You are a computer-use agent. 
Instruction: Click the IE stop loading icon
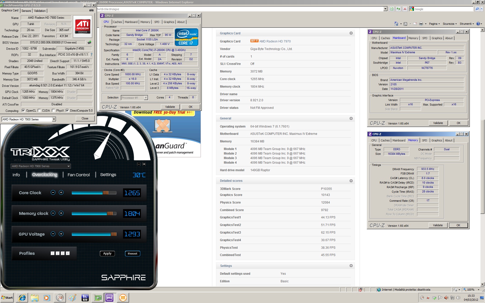coord(405,9)
